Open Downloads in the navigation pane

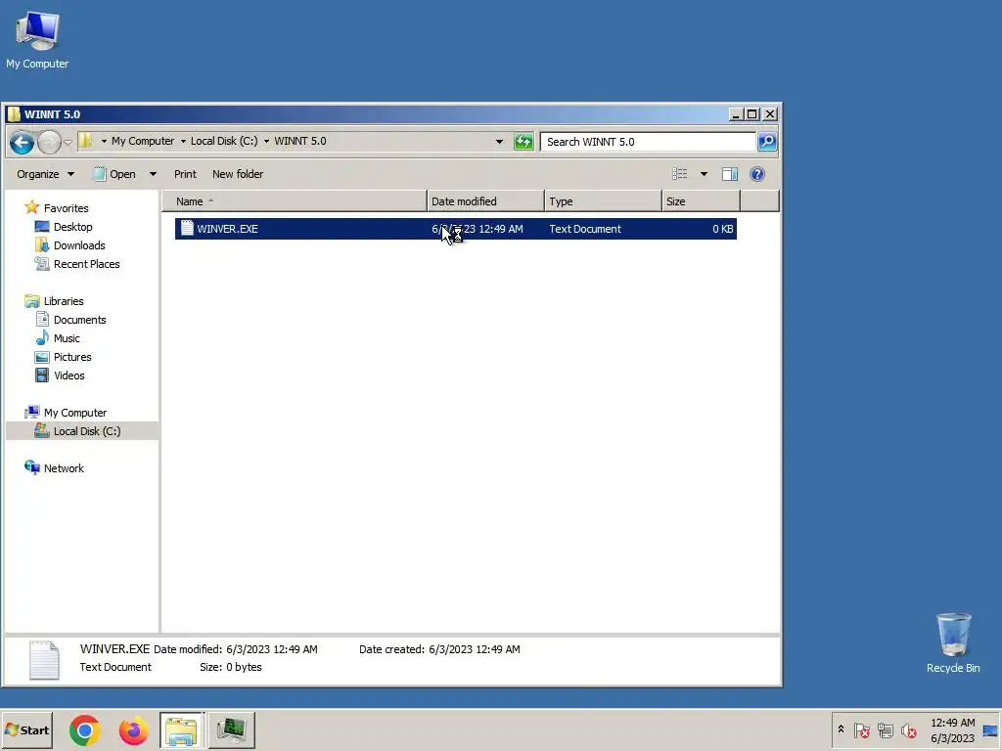(x=79, y=245)
